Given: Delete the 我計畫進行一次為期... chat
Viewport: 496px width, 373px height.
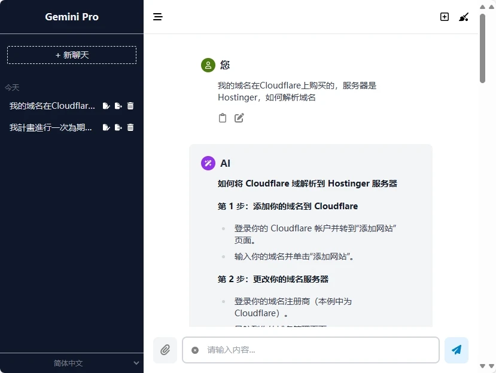Looking at the screenshot, I should (x=130, y=127).
